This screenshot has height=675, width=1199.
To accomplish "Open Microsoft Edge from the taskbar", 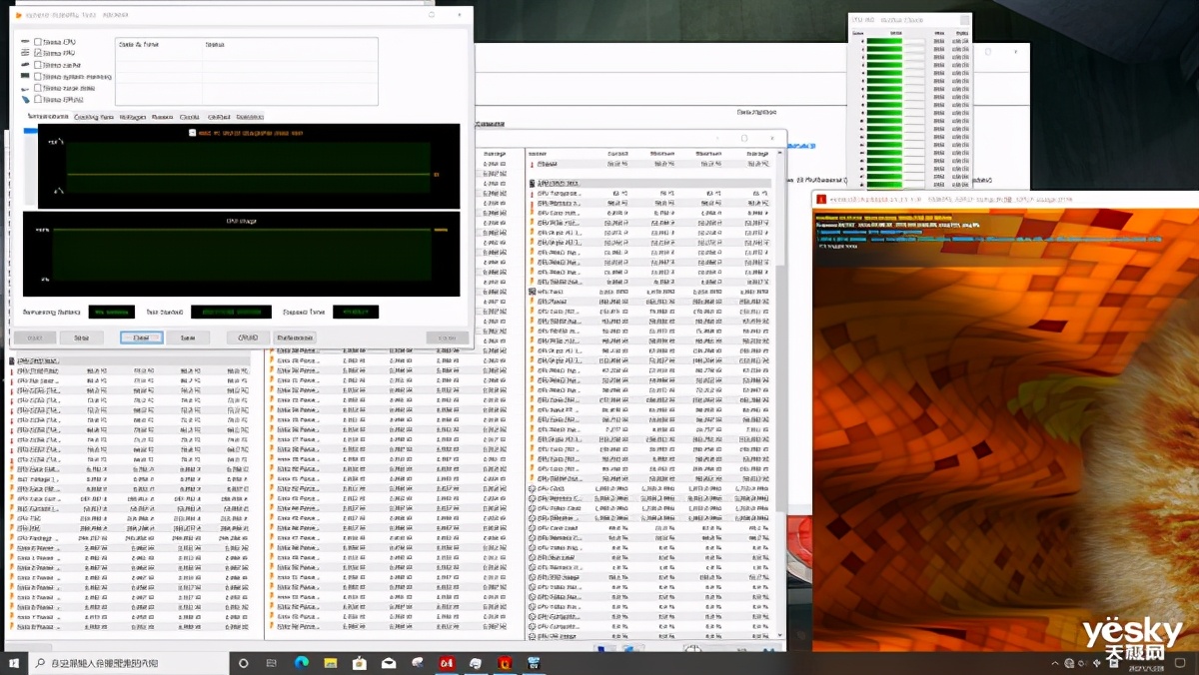I will 301,663.
